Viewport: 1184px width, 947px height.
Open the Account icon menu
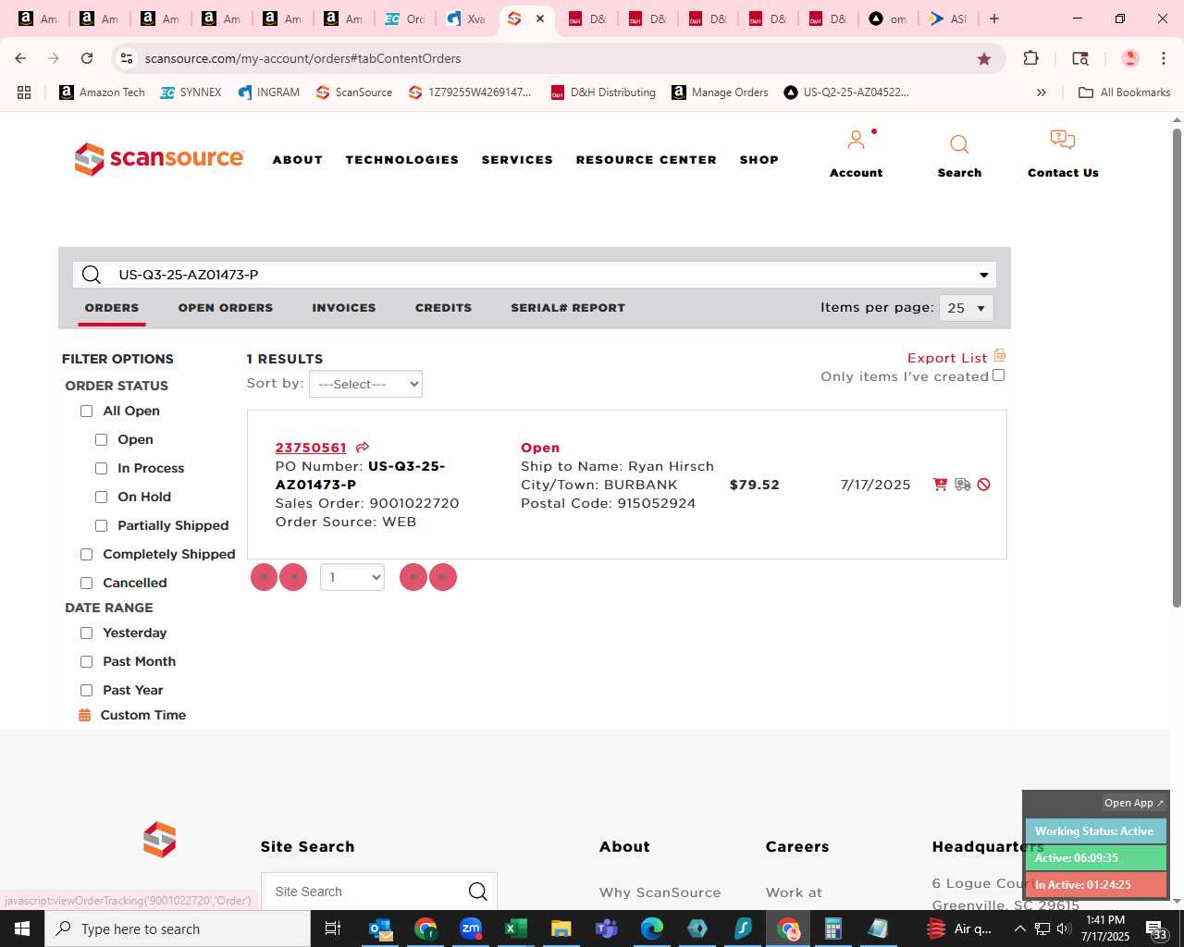[x=857, y=141]
